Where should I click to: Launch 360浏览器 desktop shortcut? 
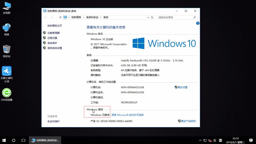point(7,95)
